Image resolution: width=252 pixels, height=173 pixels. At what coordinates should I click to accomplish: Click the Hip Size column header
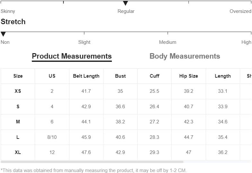click(188, 76)
